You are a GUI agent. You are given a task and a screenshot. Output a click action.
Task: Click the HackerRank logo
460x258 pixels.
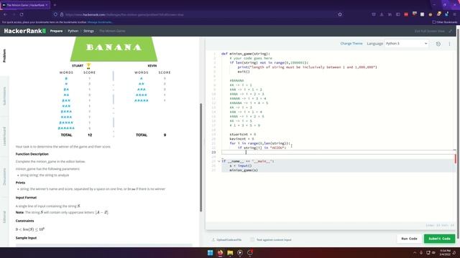click(x=25, y=31)
